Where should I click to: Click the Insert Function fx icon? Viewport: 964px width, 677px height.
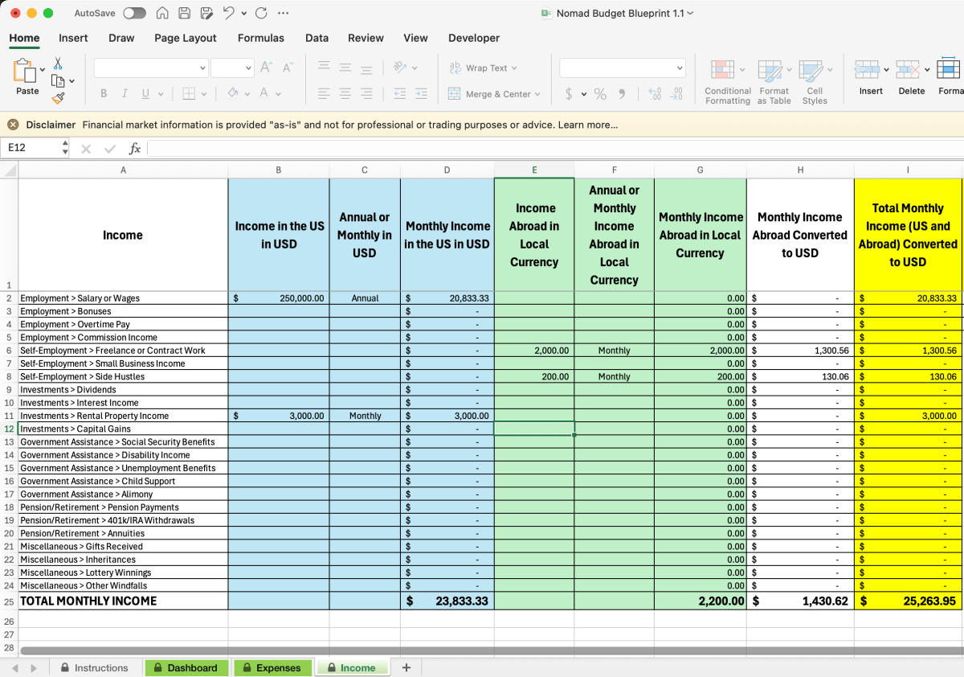135,149
